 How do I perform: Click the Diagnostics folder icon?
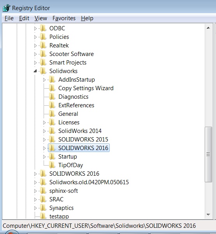pos(52,96)
